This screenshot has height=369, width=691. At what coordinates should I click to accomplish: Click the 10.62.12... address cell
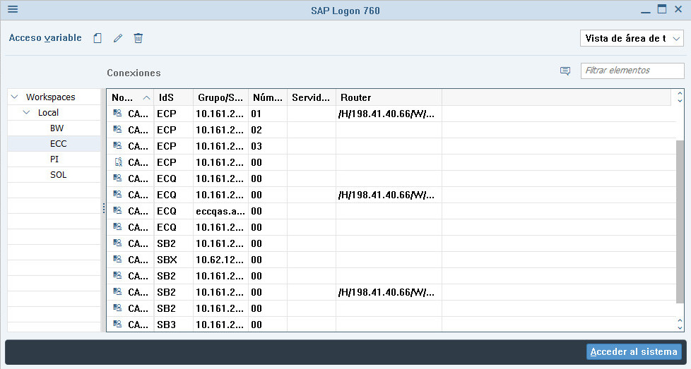[x=220, y=260]
